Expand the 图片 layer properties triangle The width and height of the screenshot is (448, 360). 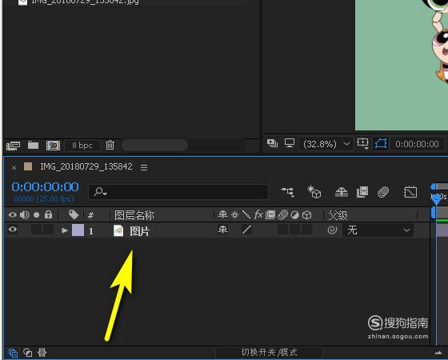pyautogui.click(x=65, y=230)
